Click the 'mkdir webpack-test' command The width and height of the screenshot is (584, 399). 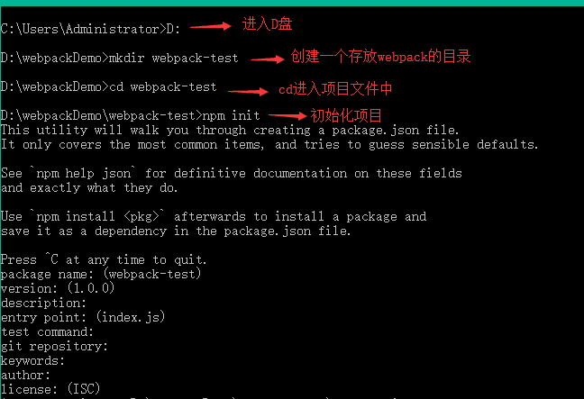click(173, 58)
